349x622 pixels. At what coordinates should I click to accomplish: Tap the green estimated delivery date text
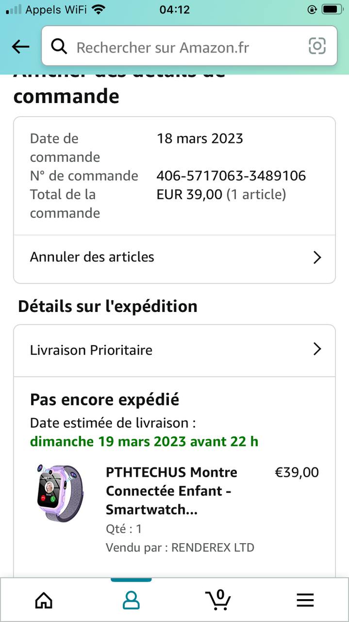[x=144, y=442]
